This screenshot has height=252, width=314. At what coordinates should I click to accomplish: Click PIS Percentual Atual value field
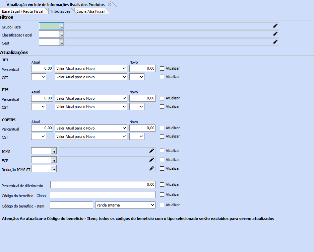(x=42, y=98)
